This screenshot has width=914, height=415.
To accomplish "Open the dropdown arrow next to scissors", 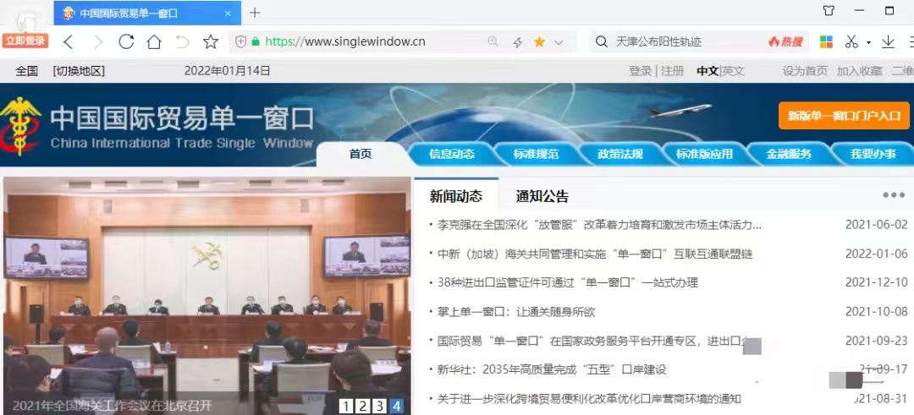I will click(867, 42).
